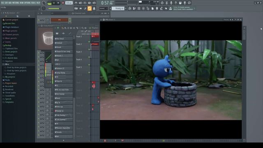Expand the Backup folder
Viewport: 263px width, 148px height.
pyautogui.click(x=8, y=45)
